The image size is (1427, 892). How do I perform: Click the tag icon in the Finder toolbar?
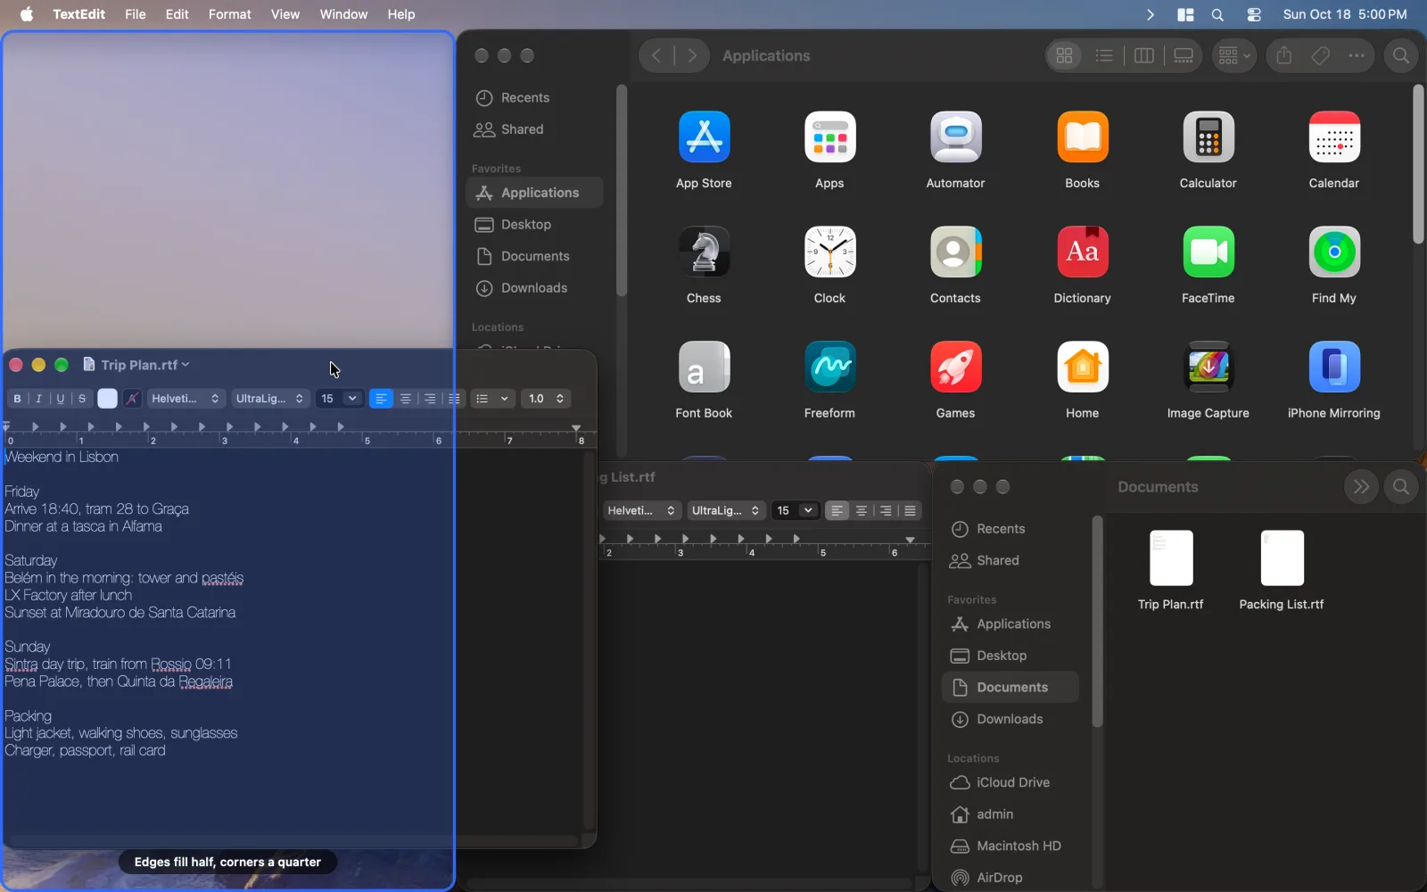[1320, 55]
